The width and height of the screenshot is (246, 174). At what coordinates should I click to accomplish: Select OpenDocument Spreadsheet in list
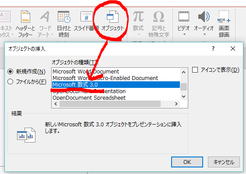coord(116,98)
